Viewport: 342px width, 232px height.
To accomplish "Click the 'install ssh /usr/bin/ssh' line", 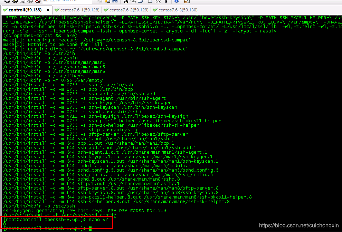I will [68, 85].
